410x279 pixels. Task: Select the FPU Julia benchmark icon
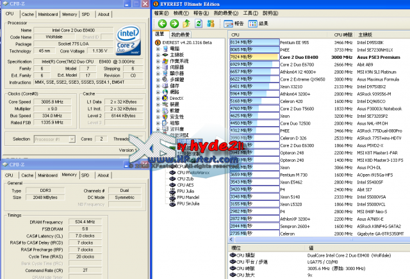172,191
